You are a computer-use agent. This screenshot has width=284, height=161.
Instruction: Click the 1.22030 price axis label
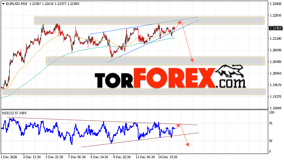tap(276, 15)
